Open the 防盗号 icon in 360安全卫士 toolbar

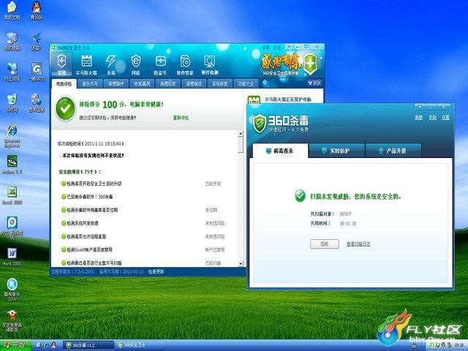(x=160, y=64)
